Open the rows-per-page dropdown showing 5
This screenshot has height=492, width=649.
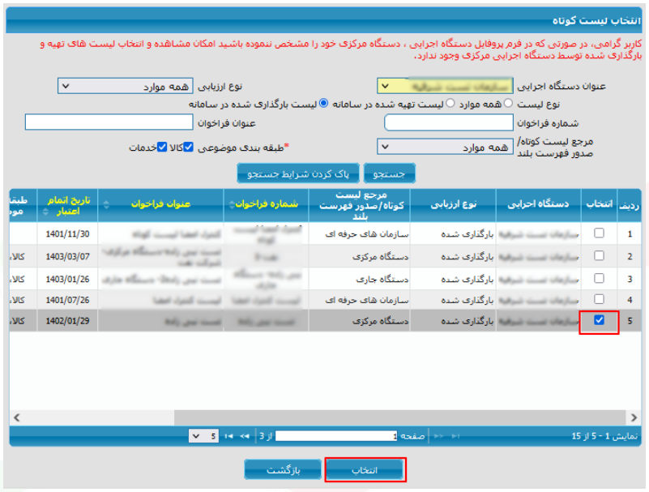(203, 436)
